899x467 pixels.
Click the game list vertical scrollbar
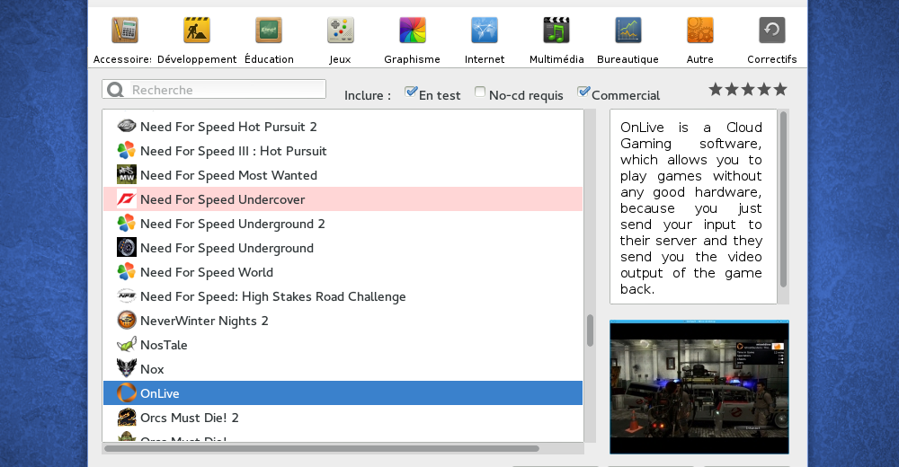coord(590,330)
